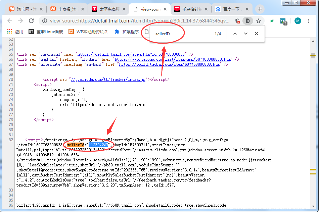Viewport: 319px width, 212px height.
Task: Click shopId value "57300711"
Action: 139,145
